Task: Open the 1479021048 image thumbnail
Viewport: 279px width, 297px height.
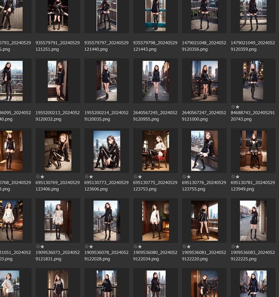Action: point(204,15)
